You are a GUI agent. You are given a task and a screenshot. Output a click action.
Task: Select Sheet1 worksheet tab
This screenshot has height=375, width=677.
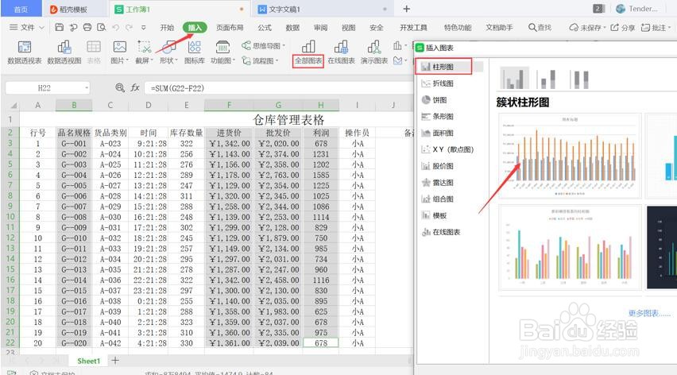(88, 361)
